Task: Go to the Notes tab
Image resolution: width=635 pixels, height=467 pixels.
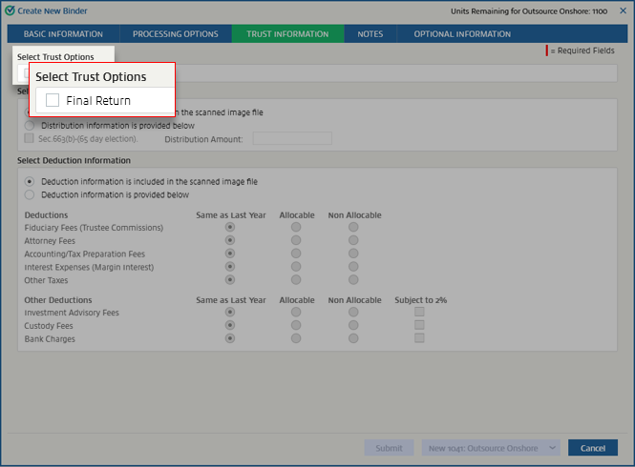Action: click(x=370, y=34)
